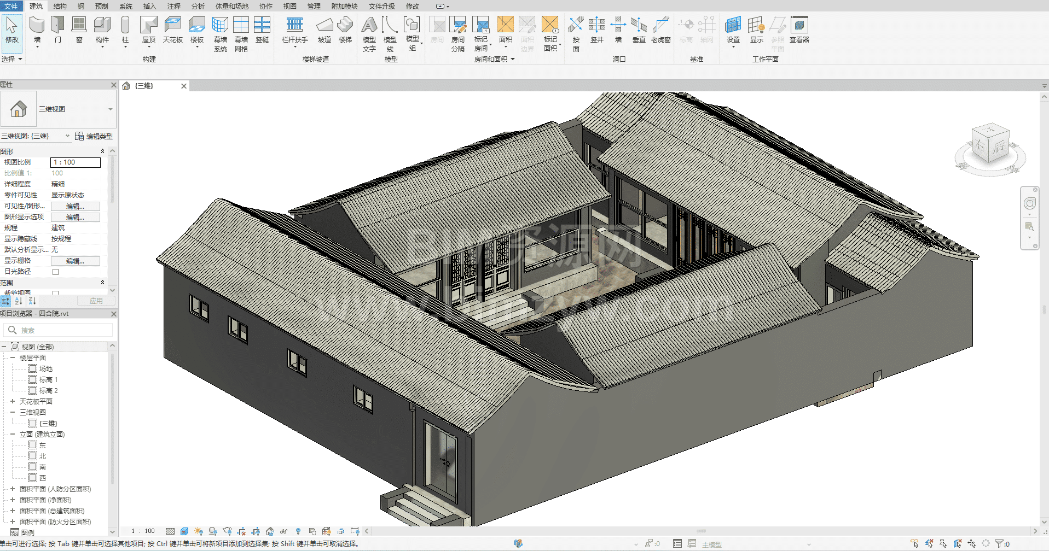Toggle the 日光路径 checkbox
This screenshot has height=551, width=1049.
tap(55, 272)
